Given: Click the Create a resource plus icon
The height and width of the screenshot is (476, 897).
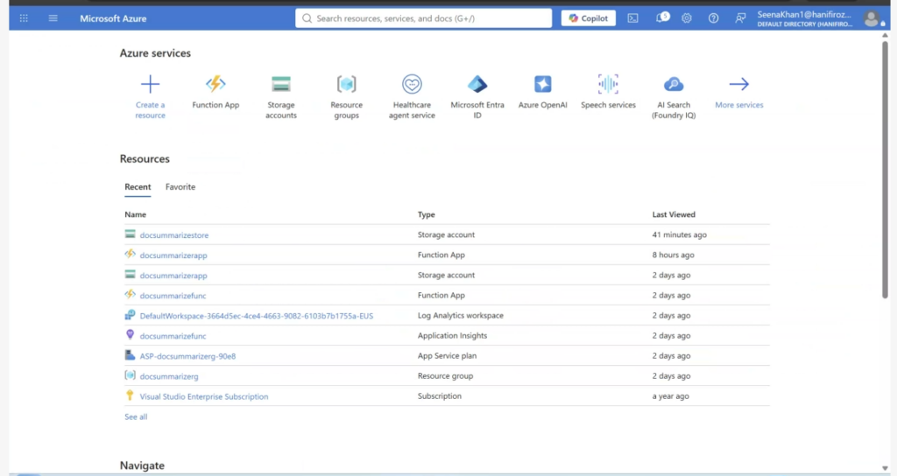Looking at the screenshot, I should (x=150, y=84).
